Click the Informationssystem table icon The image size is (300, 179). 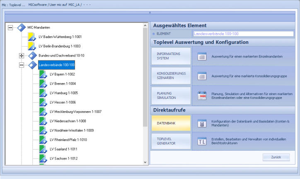(x=202, y=56)
